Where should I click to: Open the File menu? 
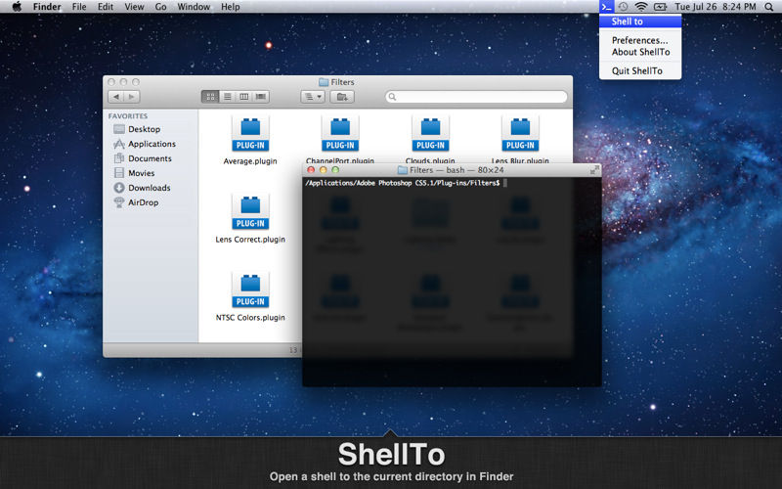(79, 7)
